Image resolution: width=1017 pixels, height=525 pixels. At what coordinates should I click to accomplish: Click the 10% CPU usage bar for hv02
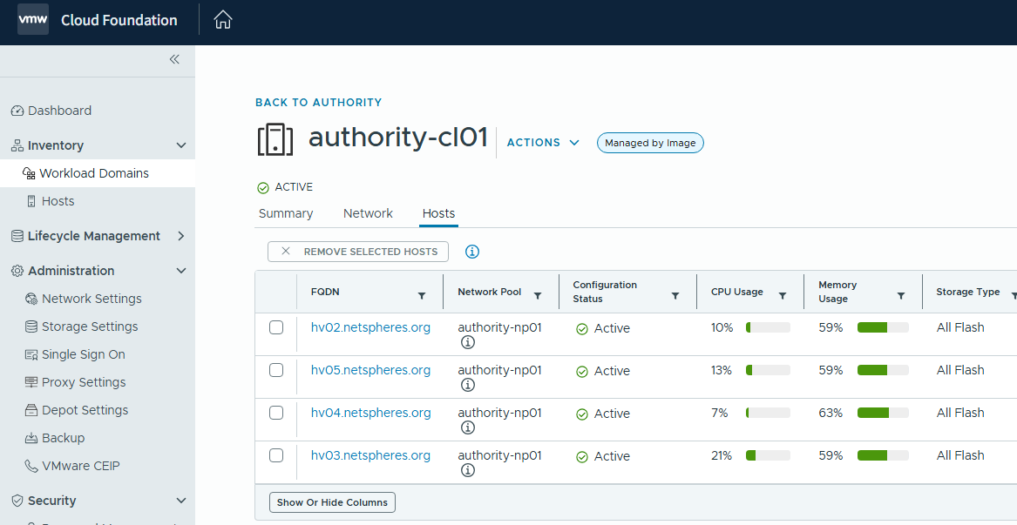click(x=768, y=327)
